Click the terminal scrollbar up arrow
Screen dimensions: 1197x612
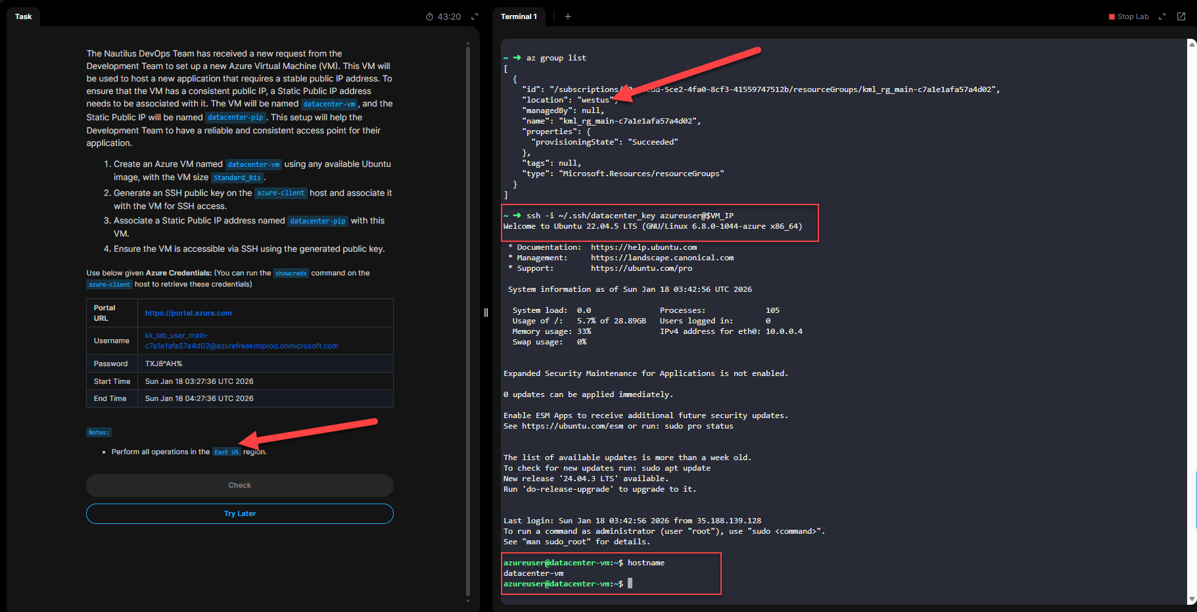click(1192, 44)
